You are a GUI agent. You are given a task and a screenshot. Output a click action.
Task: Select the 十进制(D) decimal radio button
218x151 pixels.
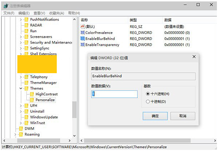[x=148, y=102]
